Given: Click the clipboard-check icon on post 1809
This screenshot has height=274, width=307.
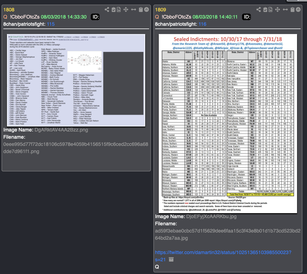Looking at the screenshot, I should pyautogui.click(x=265, y=9).
